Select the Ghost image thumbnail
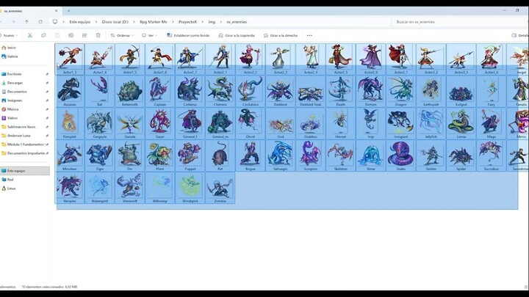 click(x=251, y=123)
